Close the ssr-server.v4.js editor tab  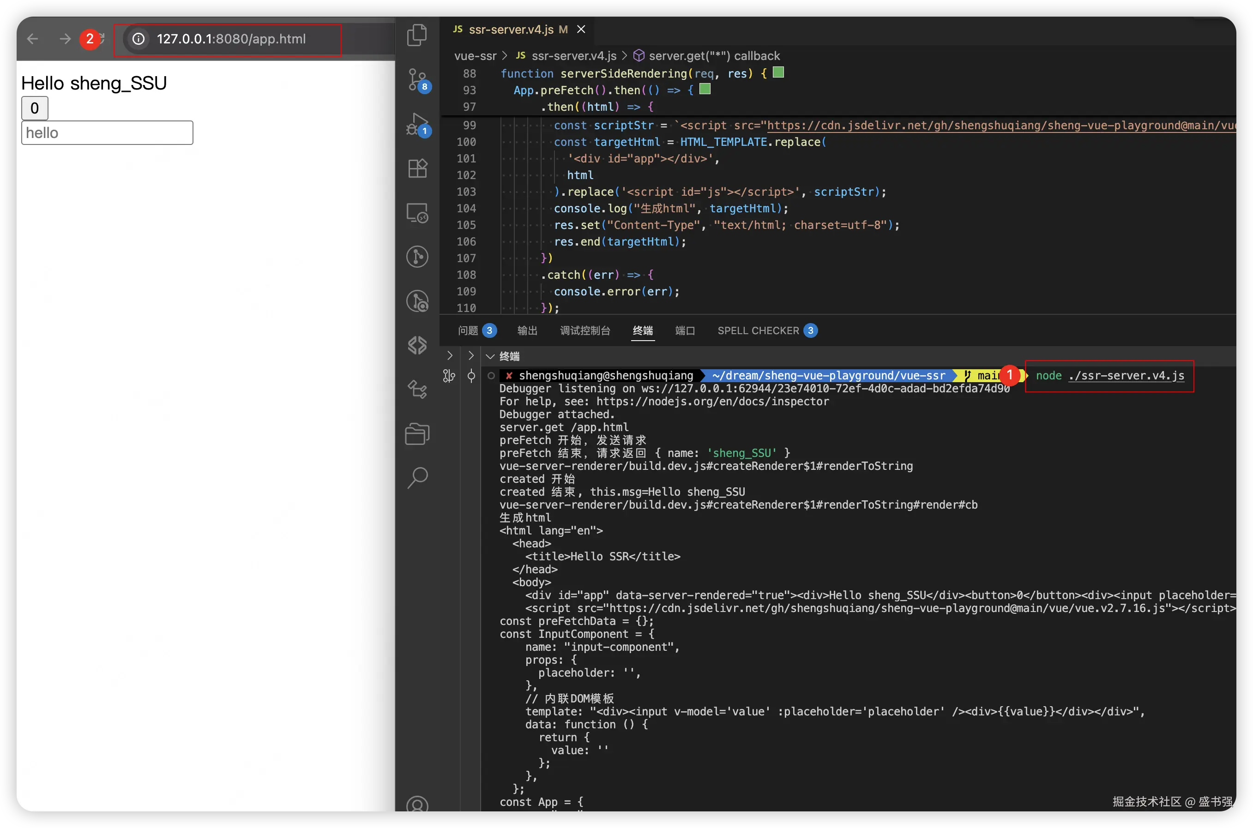[581, 30]
